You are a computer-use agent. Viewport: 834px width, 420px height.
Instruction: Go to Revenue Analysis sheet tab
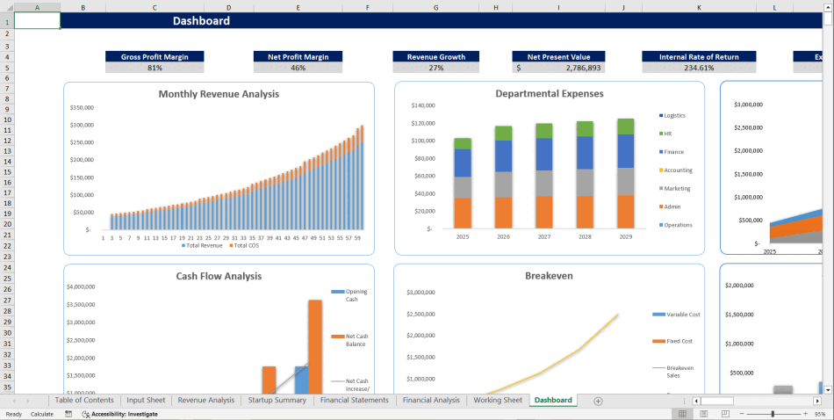click(x=205, y=401)
